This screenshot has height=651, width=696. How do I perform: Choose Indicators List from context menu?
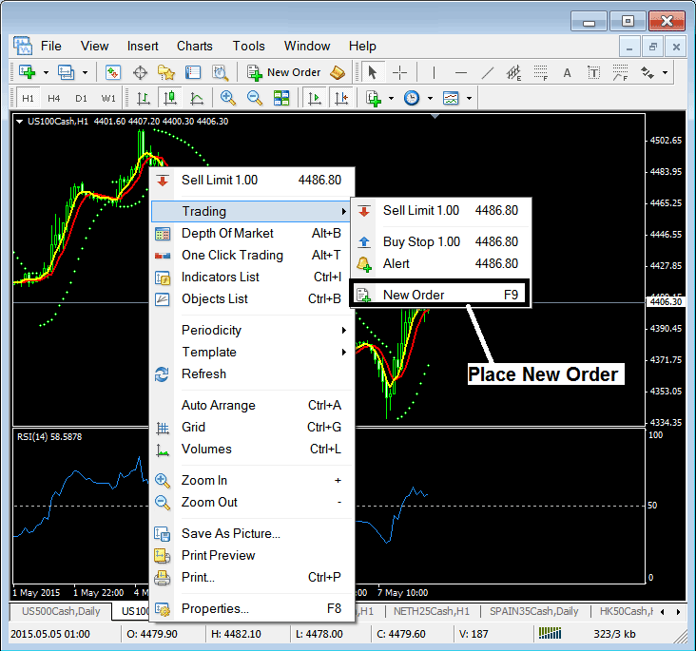coord(251,277)
